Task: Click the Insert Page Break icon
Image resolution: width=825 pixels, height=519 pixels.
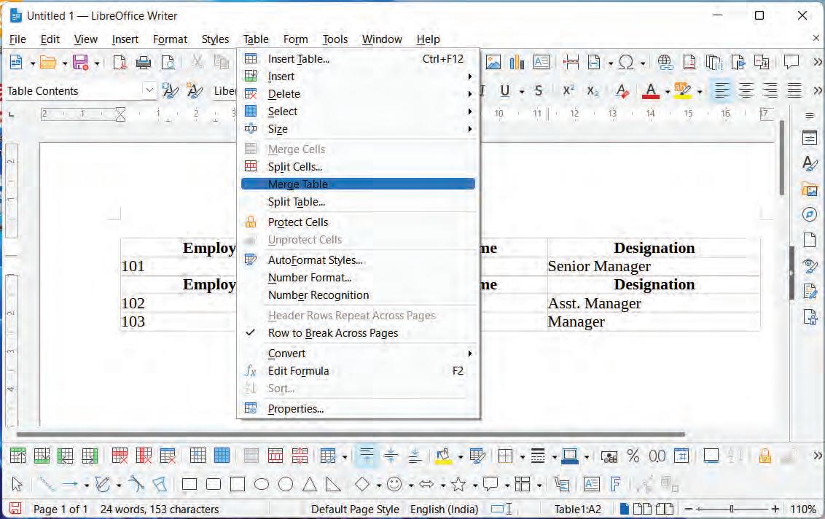Action: point(571,62)
